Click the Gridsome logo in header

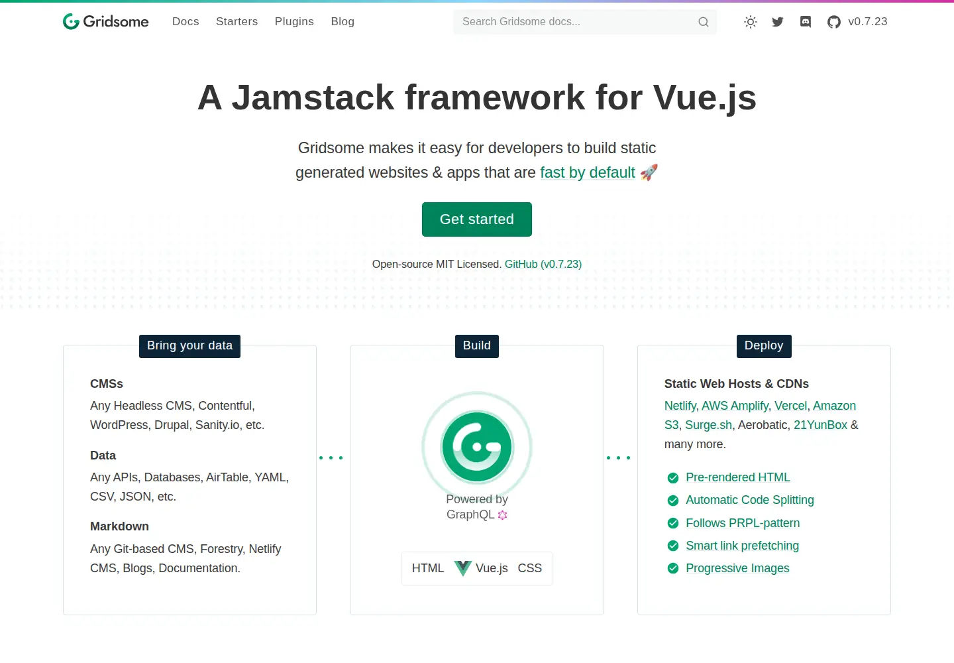pyautogui.click(x=106, y=22)
